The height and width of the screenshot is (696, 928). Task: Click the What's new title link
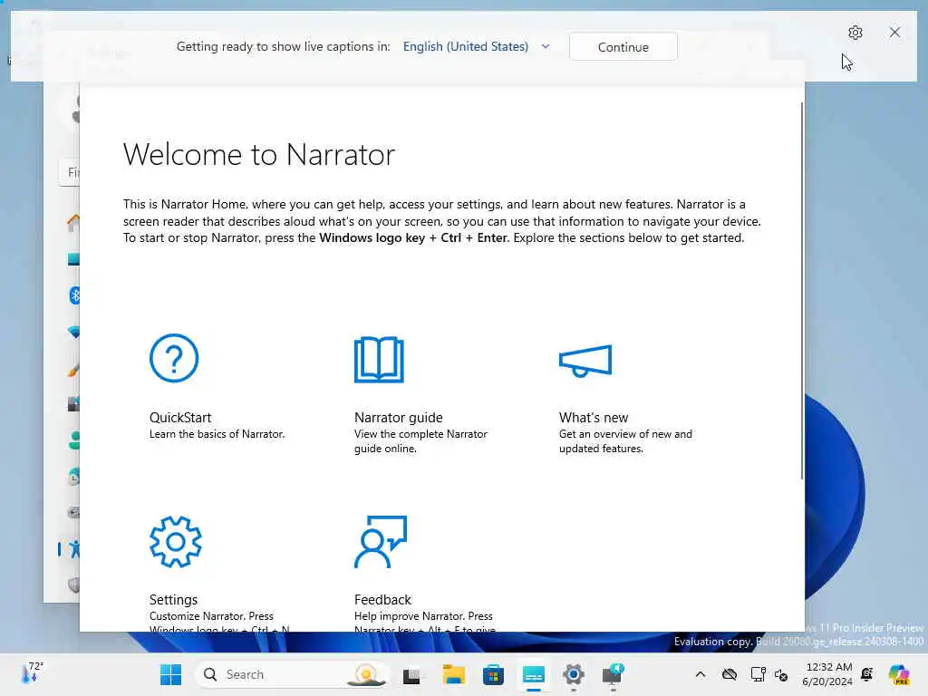[x=594, y=417]
